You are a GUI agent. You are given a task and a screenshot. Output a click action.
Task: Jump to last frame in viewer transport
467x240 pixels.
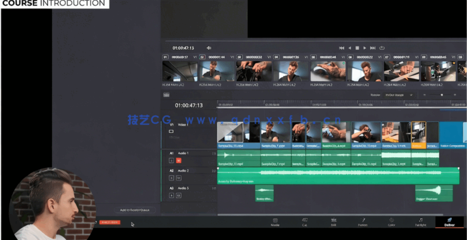(373, 48)
